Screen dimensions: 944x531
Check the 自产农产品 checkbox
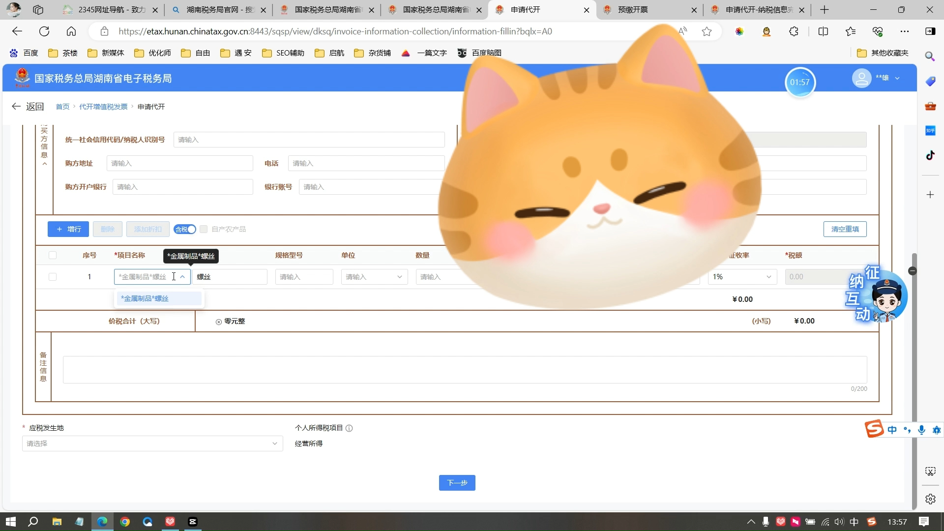pos(204,229)
